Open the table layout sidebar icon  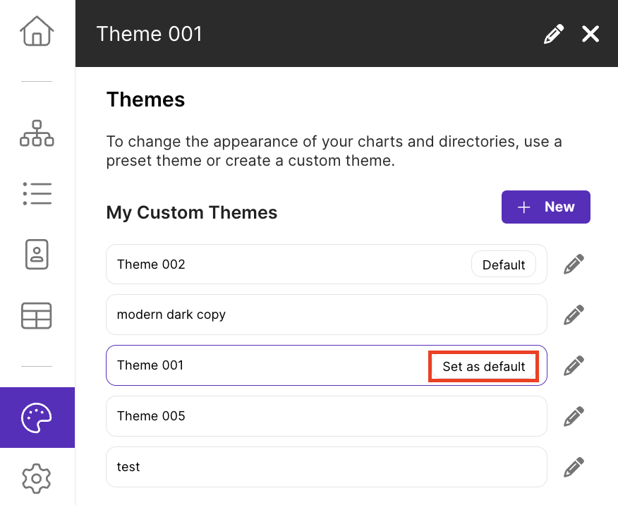click(x=36, y=315)
